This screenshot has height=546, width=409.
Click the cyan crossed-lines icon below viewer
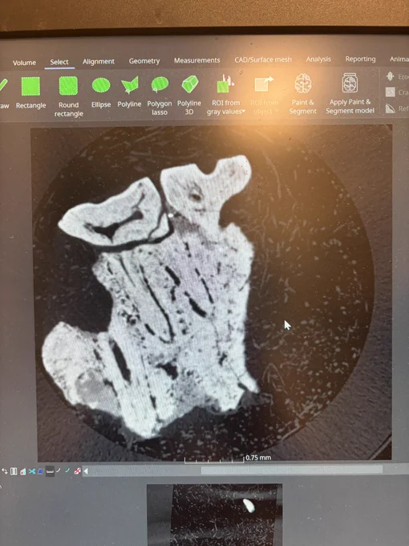[32, 471]
